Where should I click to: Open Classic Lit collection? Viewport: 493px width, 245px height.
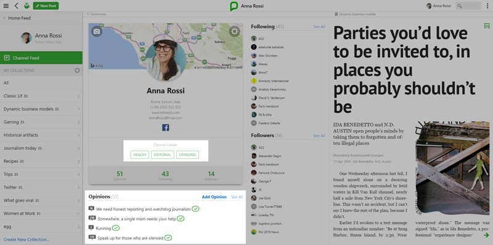pyautogui.click(x=41, y=96)
